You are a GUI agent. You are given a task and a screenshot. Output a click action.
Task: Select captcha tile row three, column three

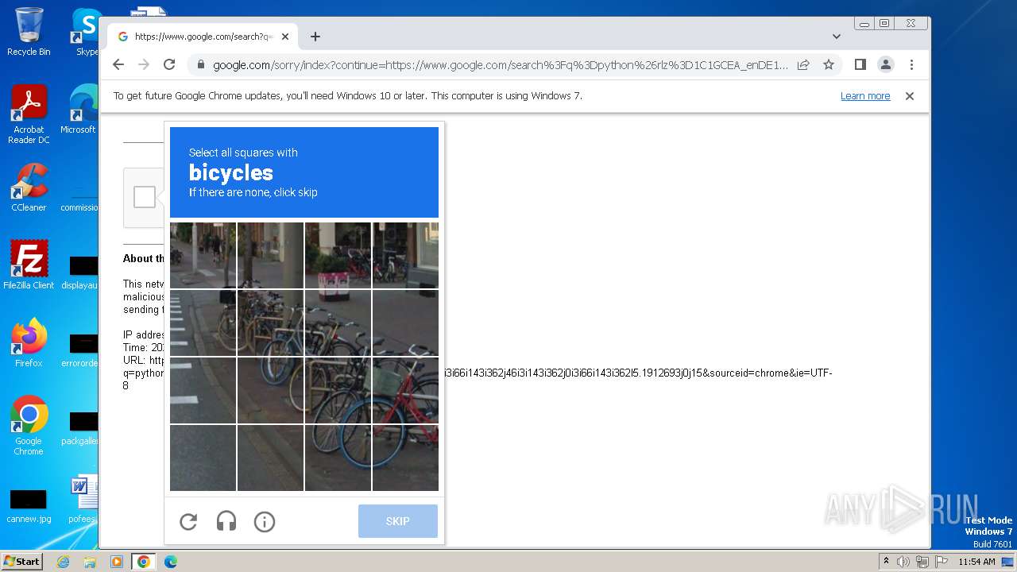(338, 390)
